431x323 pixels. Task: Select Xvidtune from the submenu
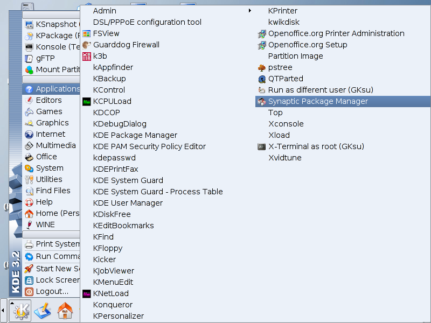(x=284, y=158)
